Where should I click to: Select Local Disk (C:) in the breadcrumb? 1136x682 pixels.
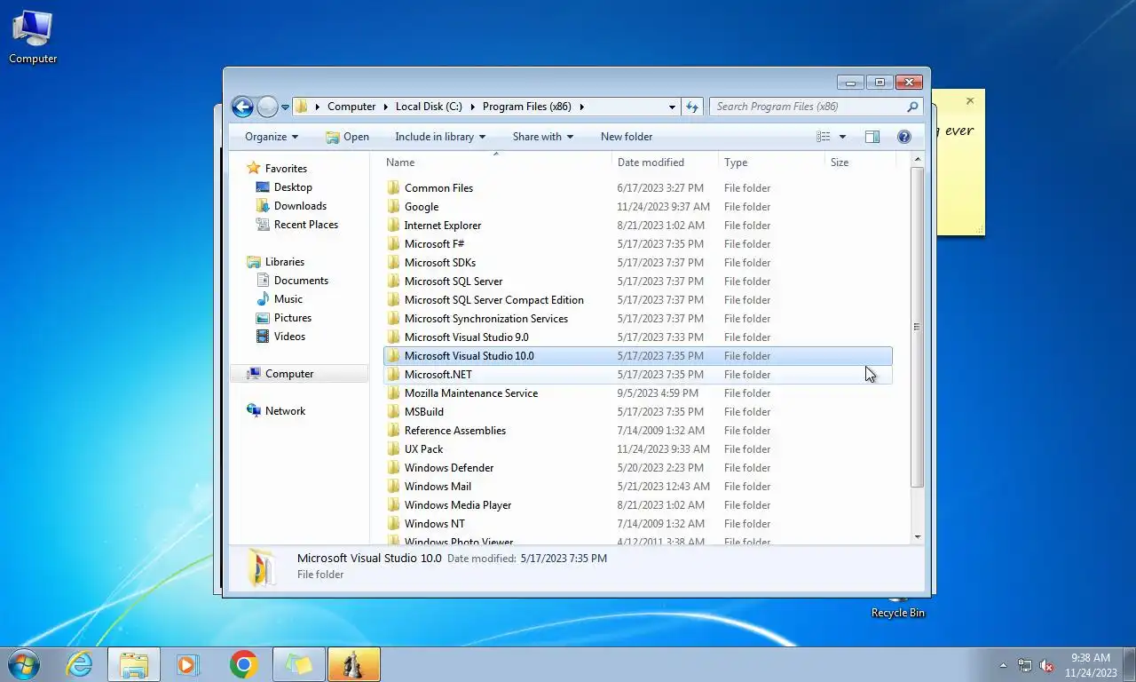(429, 107)
